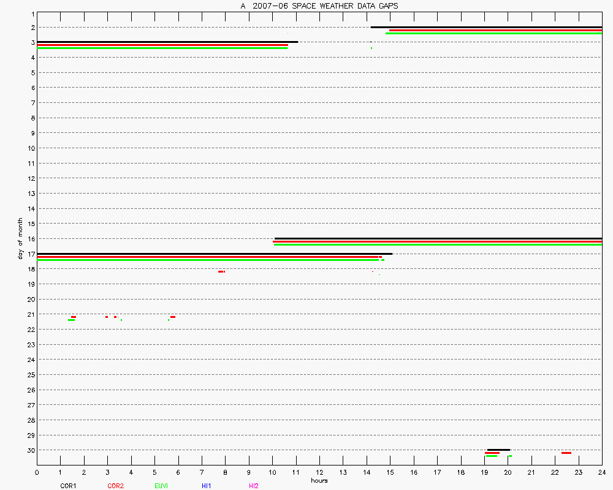Click the red COR2 mark on day 18
The height and width of the screenshot is (490, 613).
pos(221,271)
